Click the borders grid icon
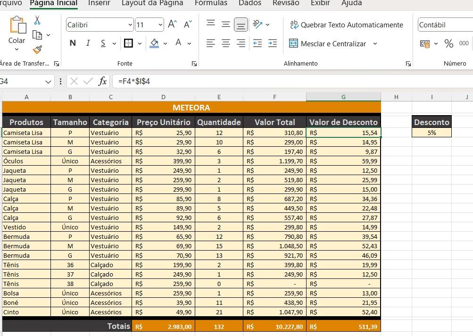The height and width of the screenshot is (336, 473). pos(128,43)
